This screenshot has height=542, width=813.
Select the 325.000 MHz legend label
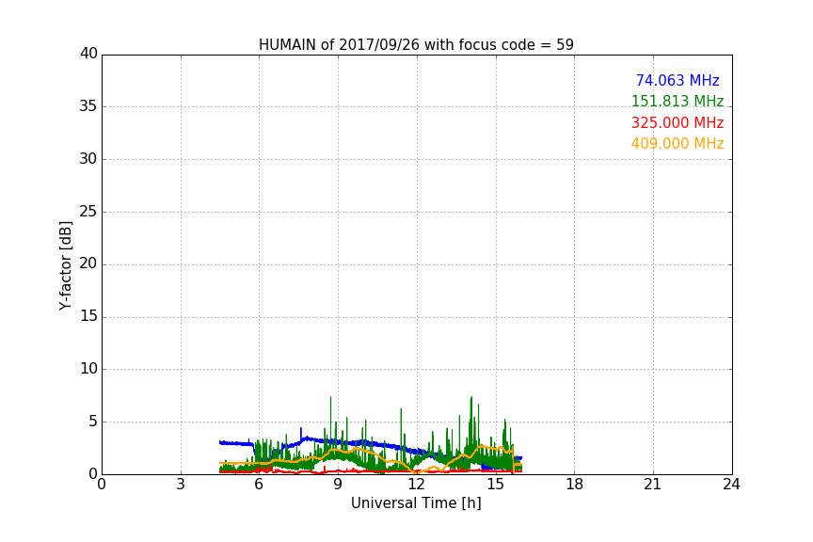[677, 123]
